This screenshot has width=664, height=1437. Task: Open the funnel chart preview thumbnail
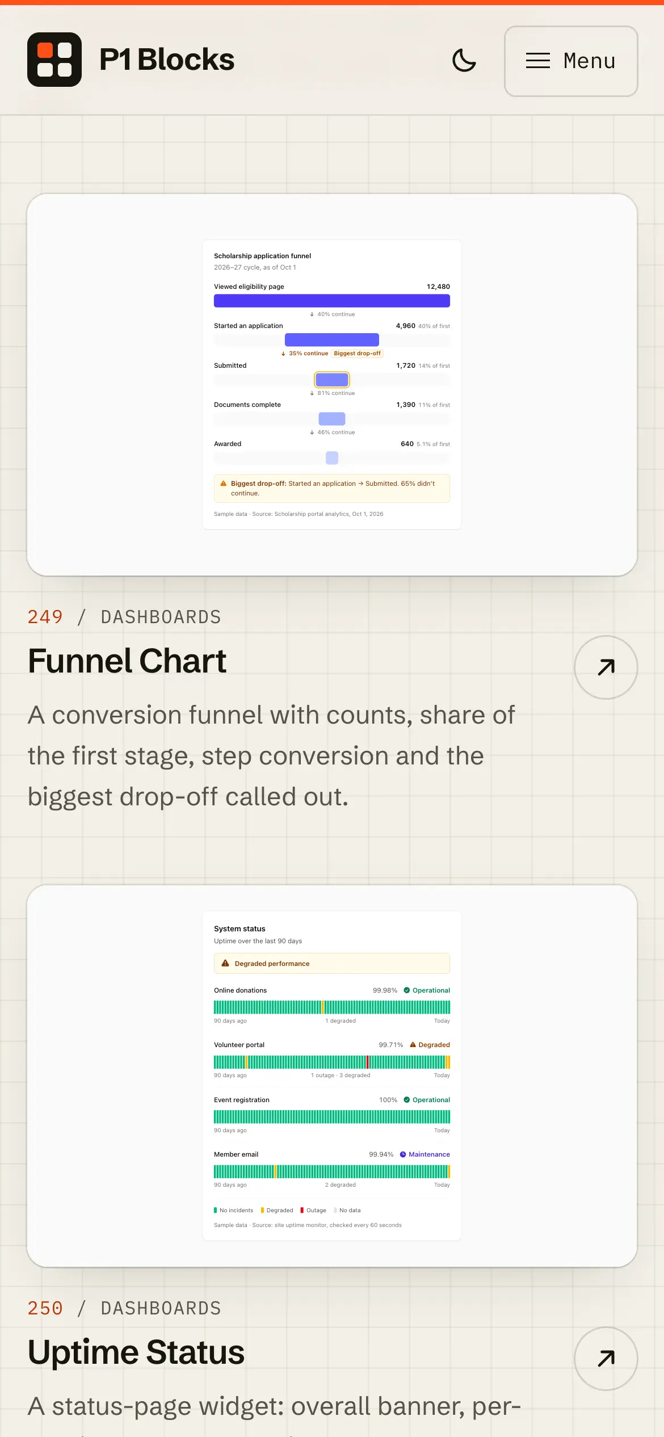pyautogui.click(x=332, y=385)
